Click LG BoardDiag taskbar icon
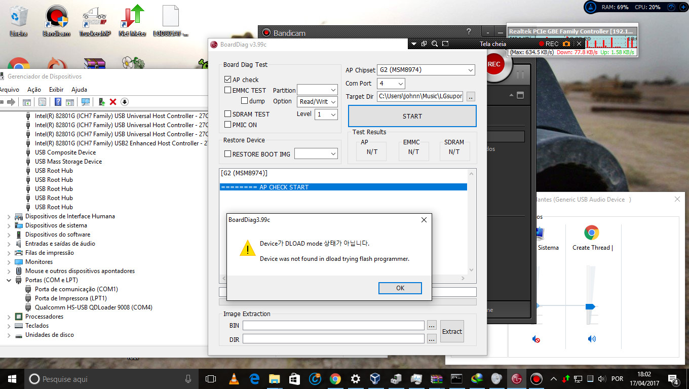 point(517,379)
